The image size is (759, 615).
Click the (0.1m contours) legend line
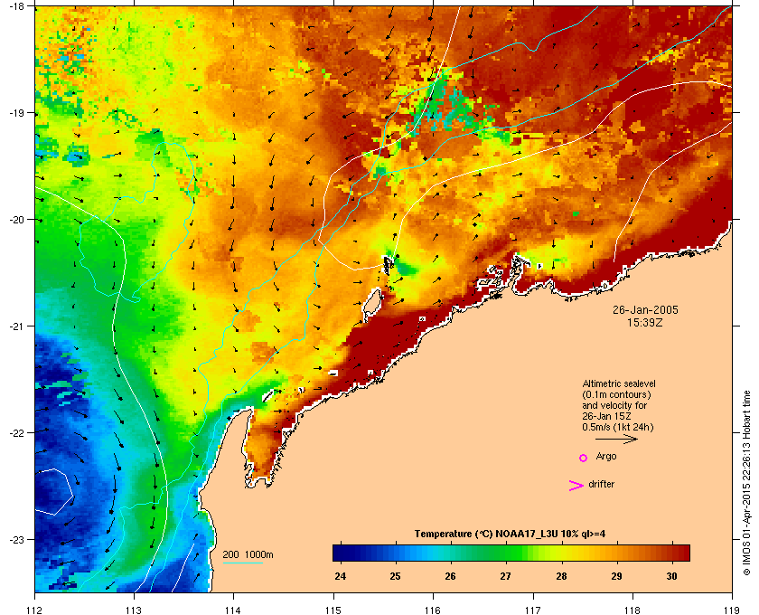pos(616,394)
